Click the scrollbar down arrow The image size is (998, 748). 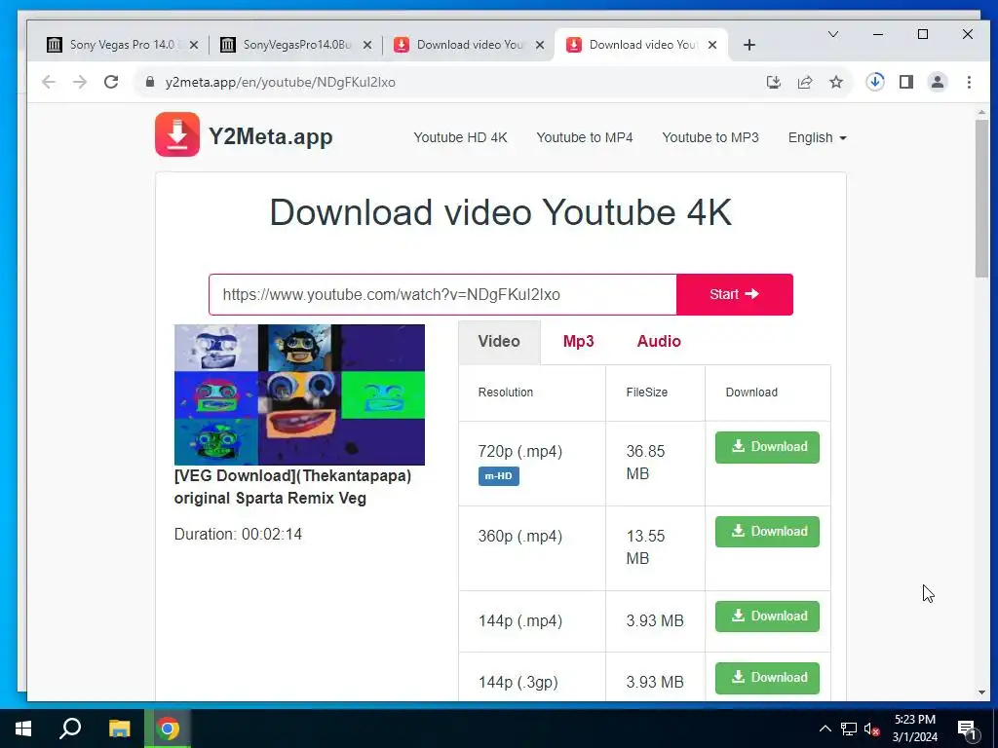[980, 692]
